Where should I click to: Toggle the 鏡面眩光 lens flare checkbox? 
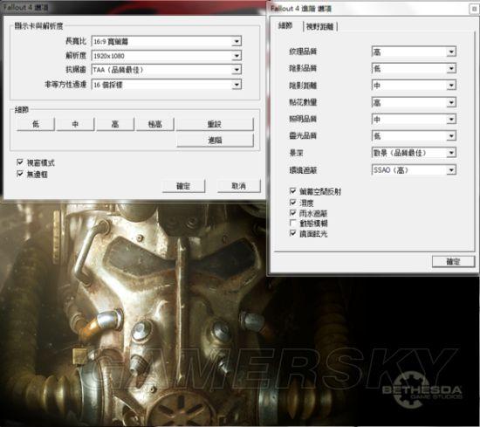pos(292,233)
